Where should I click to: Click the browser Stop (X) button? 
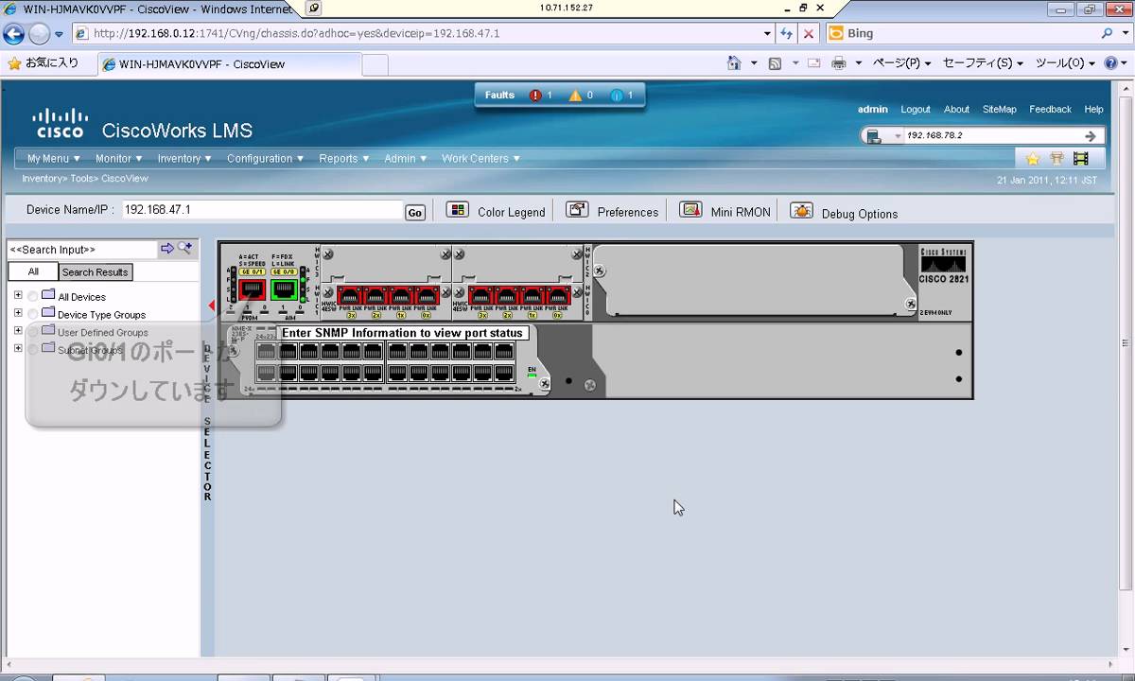coord(809,33)
